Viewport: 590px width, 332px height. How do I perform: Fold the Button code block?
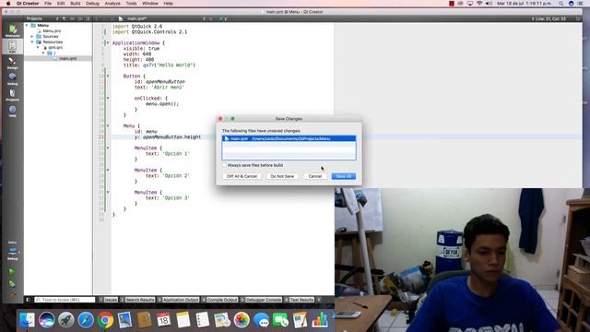point(108,76)
